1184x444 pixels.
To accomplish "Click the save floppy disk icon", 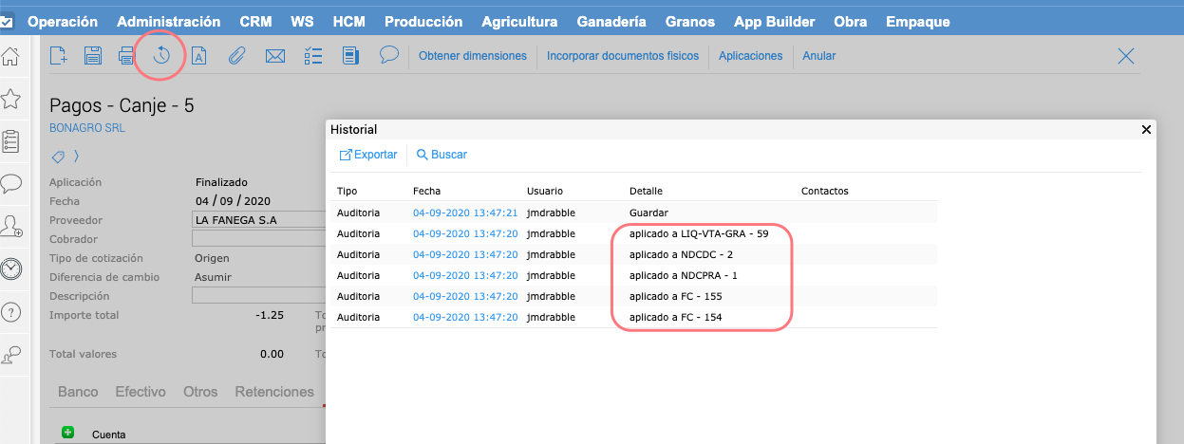I will [x=93, y=56].
